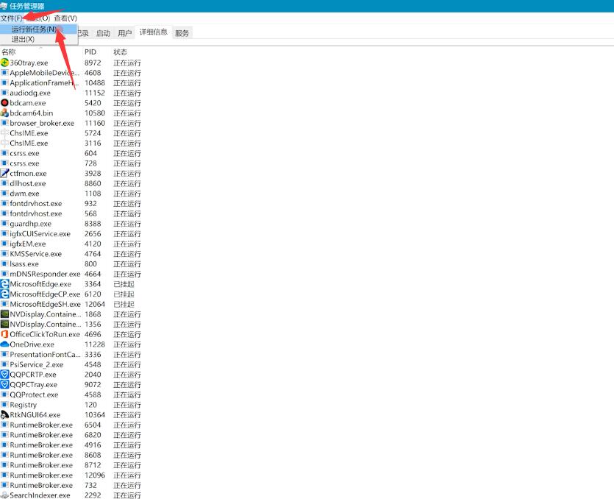The height and width of the screenshot is (499, 614).
Task: Select fontdrvhost.exe with PID 568
Action: pyautogui.click(x=36, y=213)
